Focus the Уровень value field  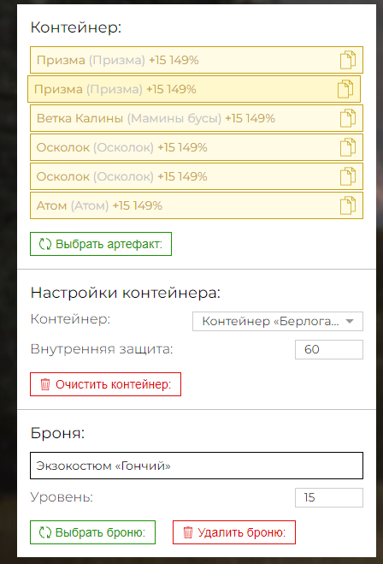[x=329, y=497]
